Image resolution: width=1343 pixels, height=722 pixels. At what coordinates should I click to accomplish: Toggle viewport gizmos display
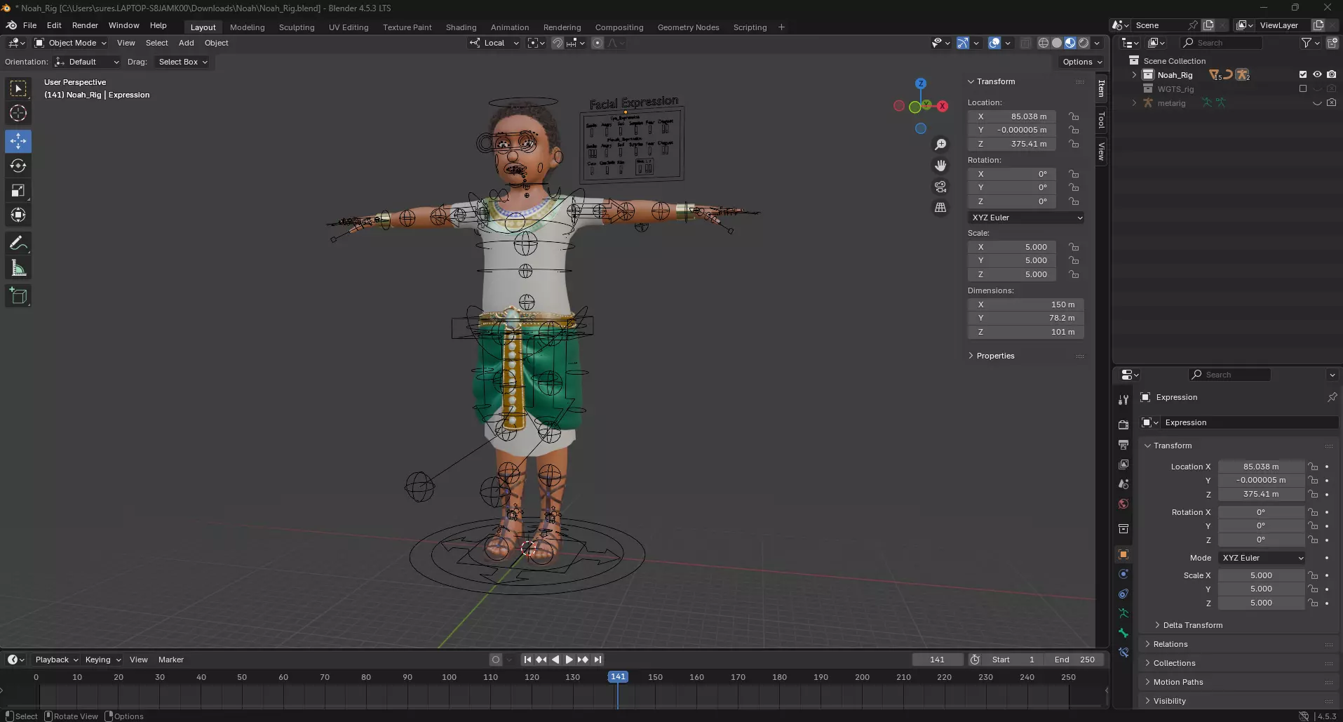click(x=963, y=43)
